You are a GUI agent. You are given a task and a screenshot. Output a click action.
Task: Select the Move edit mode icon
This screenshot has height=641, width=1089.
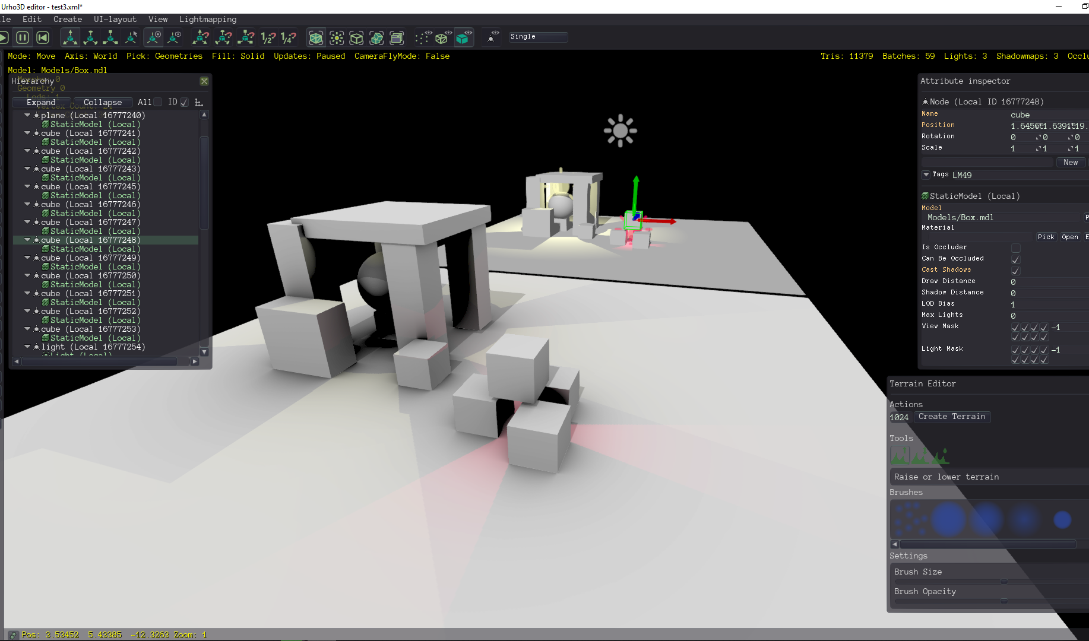coord(70,38)
